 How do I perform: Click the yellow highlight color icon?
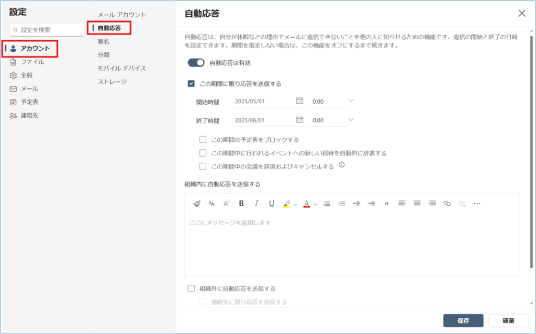[x=286, y=204]
